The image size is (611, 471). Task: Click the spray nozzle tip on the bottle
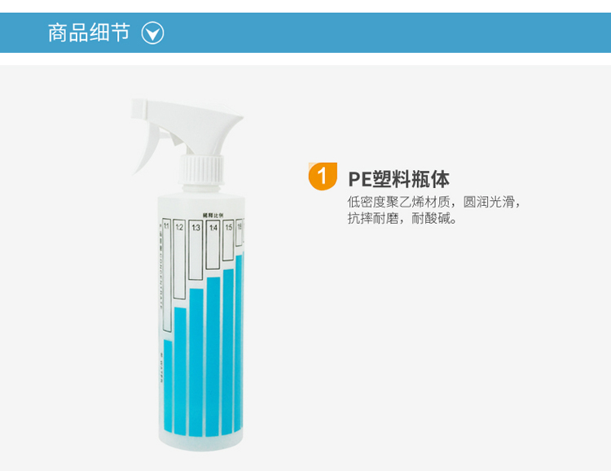138,109
